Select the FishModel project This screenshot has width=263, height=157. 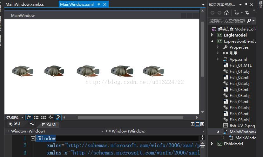pyautogui.click(x=233, y=144)
